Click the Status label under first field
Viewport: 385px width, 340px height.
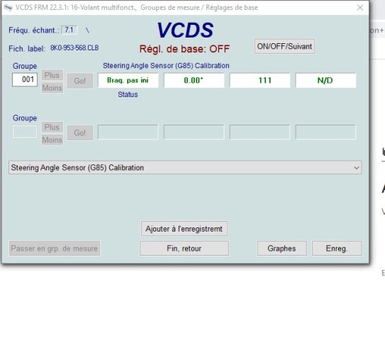[x=128, y=94]
